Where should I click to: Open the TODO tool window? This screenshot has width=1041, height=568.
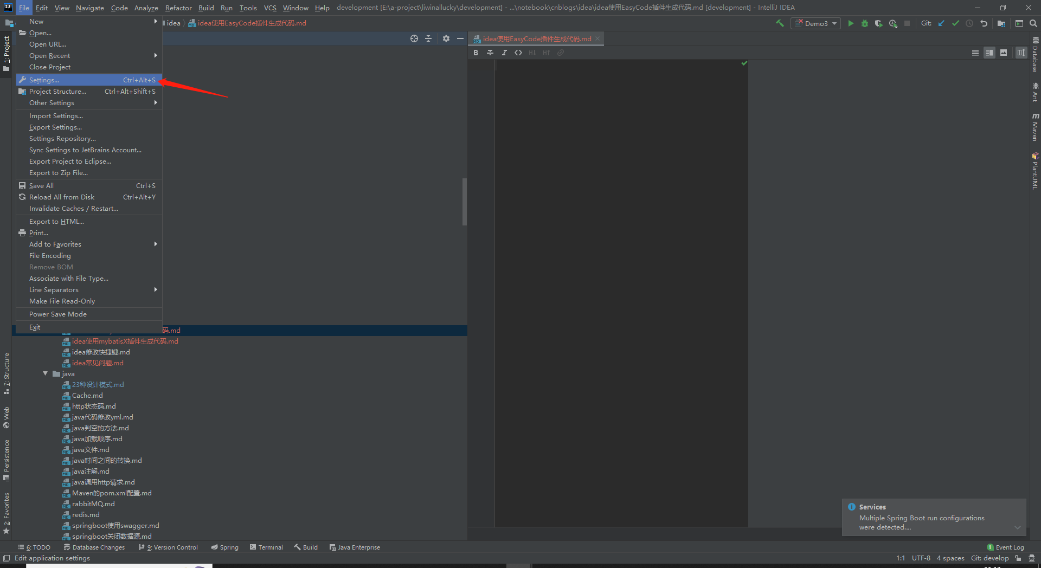pyautogui.click(x=34, y=547)
